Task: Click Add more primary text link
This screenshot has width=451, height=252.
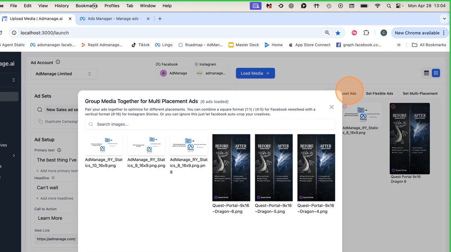Action: pos(57,171)
